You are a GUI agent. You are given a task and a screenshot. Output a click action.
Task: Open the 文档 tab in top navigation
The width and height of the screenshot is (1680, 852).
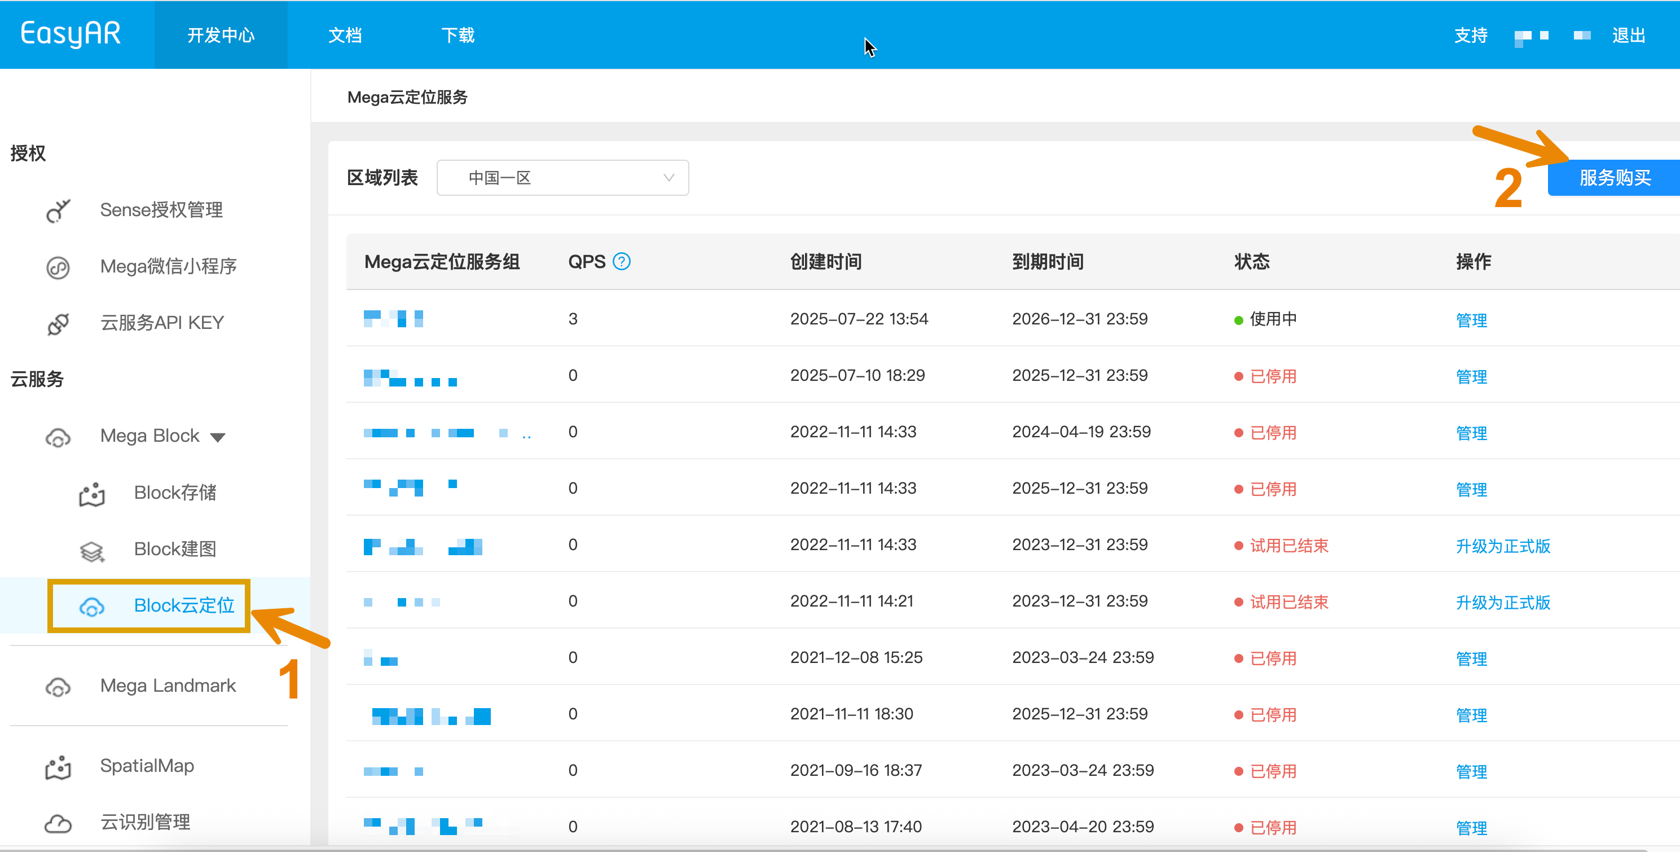[344, 35]
